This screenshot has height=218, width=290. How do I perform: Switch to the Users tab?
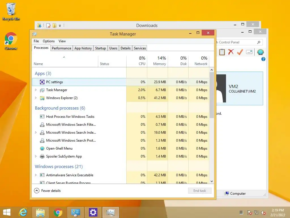[113, 48]
